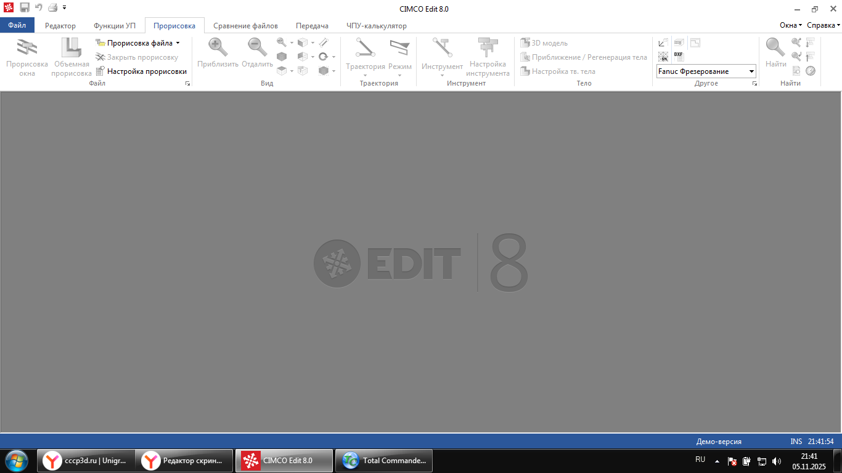Open the blue Файл menu
Viewport: 842px width, 473px height.
(x=17, y=26)
